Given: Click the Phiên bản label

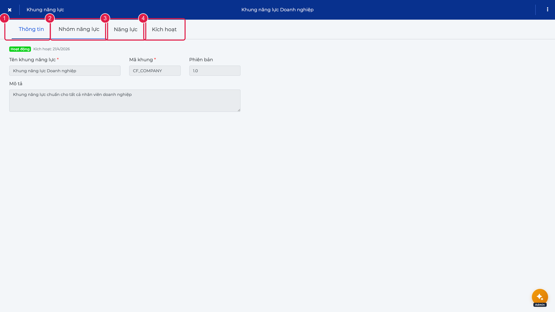Looking at the screenshot, I should click(201, 60).
